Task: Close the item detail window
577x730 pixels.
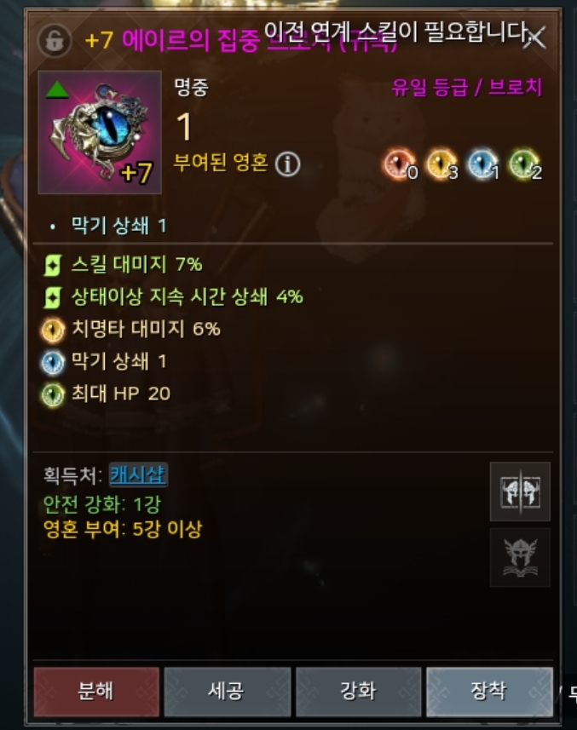Action: click(x=535, y=37)
